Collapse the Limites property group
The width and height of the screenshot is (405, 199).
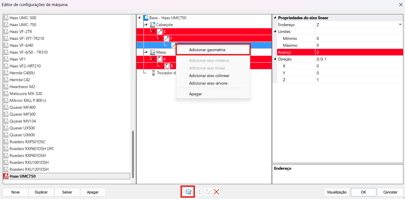[275, 32]
